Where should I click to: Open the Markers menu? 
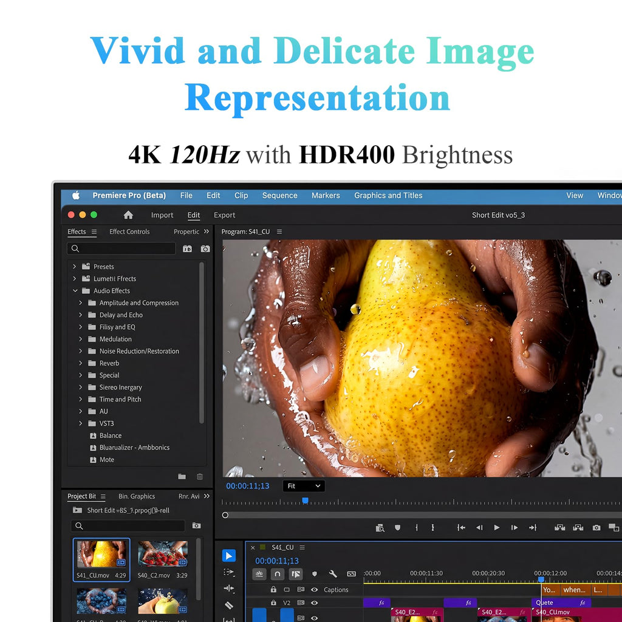click(x=326, y=195)
